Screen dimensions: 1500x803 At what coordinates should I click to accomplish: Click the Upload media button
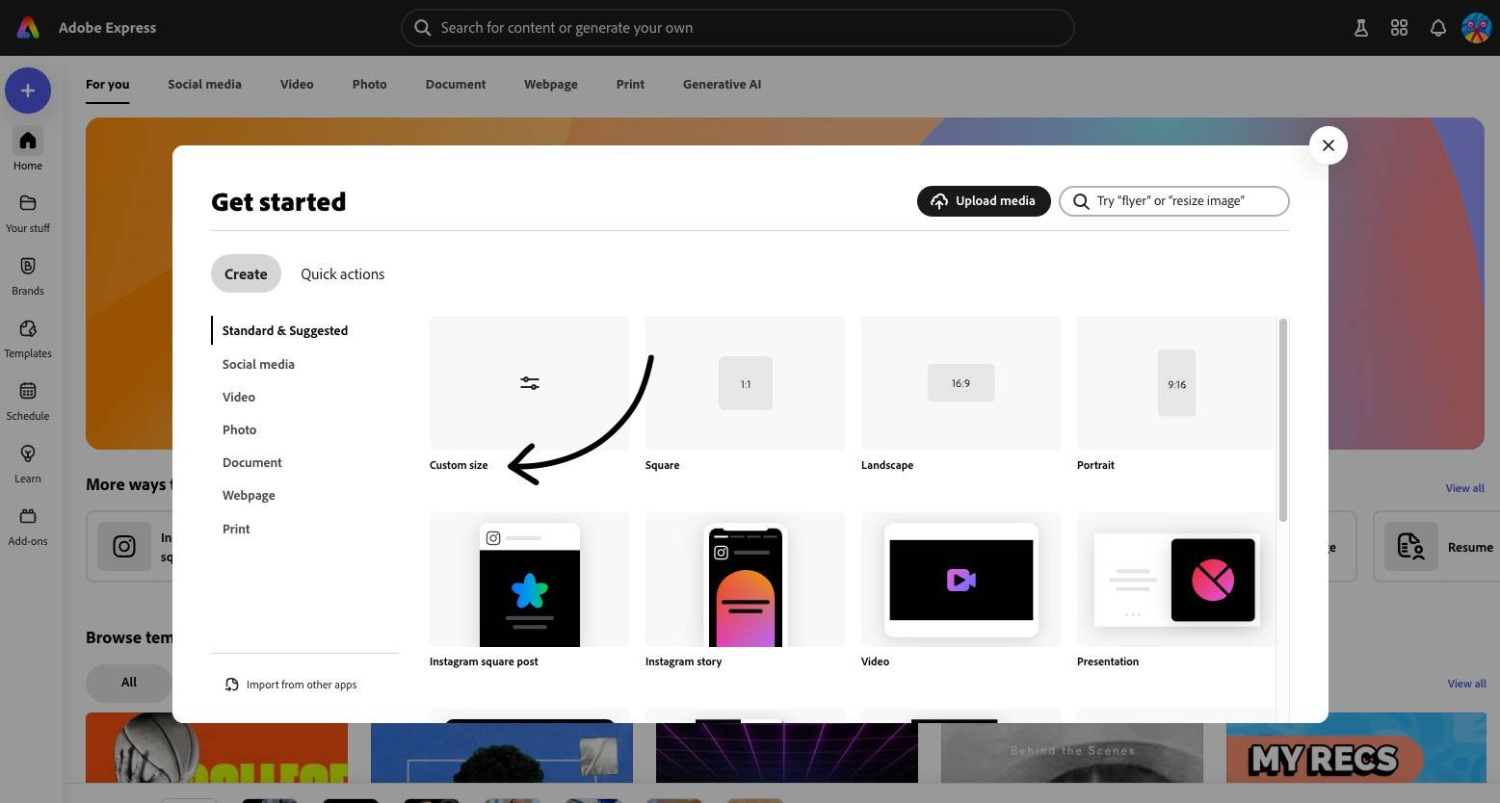[983, 201]
